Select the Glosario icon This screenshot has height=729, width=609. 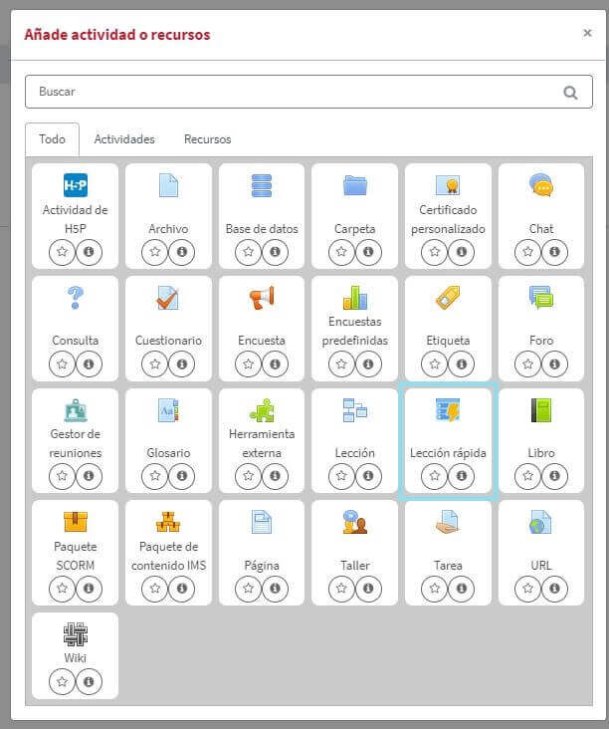[x=168, y=410]
